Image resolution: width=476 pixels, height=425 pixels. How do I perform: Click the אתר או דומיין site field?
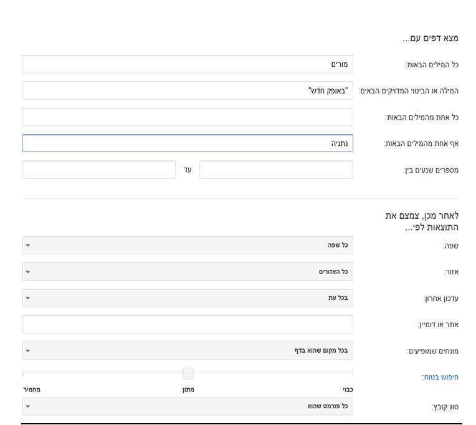click(x=188, y=324)
